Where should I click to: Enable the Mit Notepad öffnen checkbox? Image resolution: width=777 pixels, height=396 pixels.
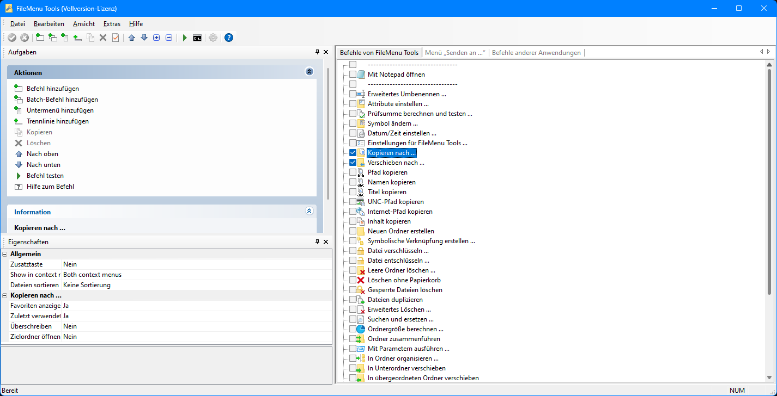pos(353,75)
